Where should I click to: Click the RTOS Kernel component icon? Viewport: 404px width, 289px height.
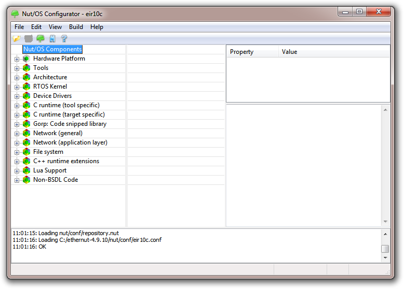point(26,86)
